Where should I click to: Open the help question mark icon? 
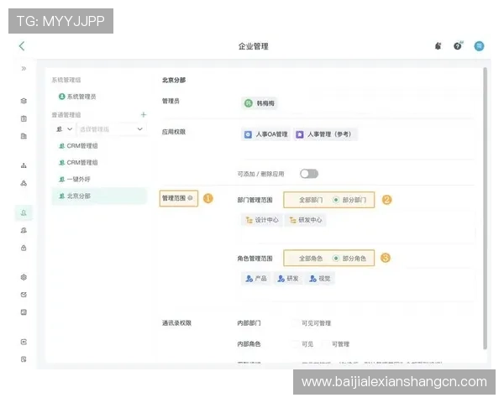tap(458, 46)
